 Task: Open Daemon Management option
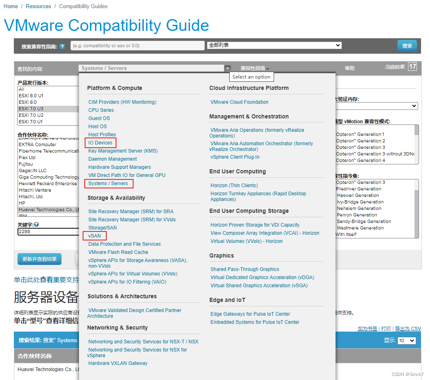point(112,159)
